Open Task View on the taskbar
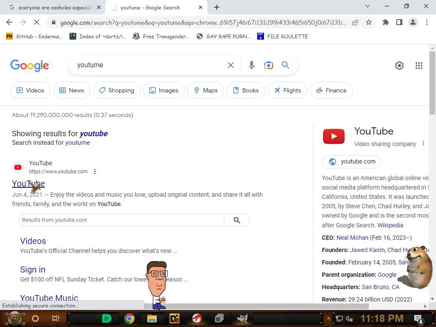The width and height of the screenshot is (436, 327). [55, 318]
